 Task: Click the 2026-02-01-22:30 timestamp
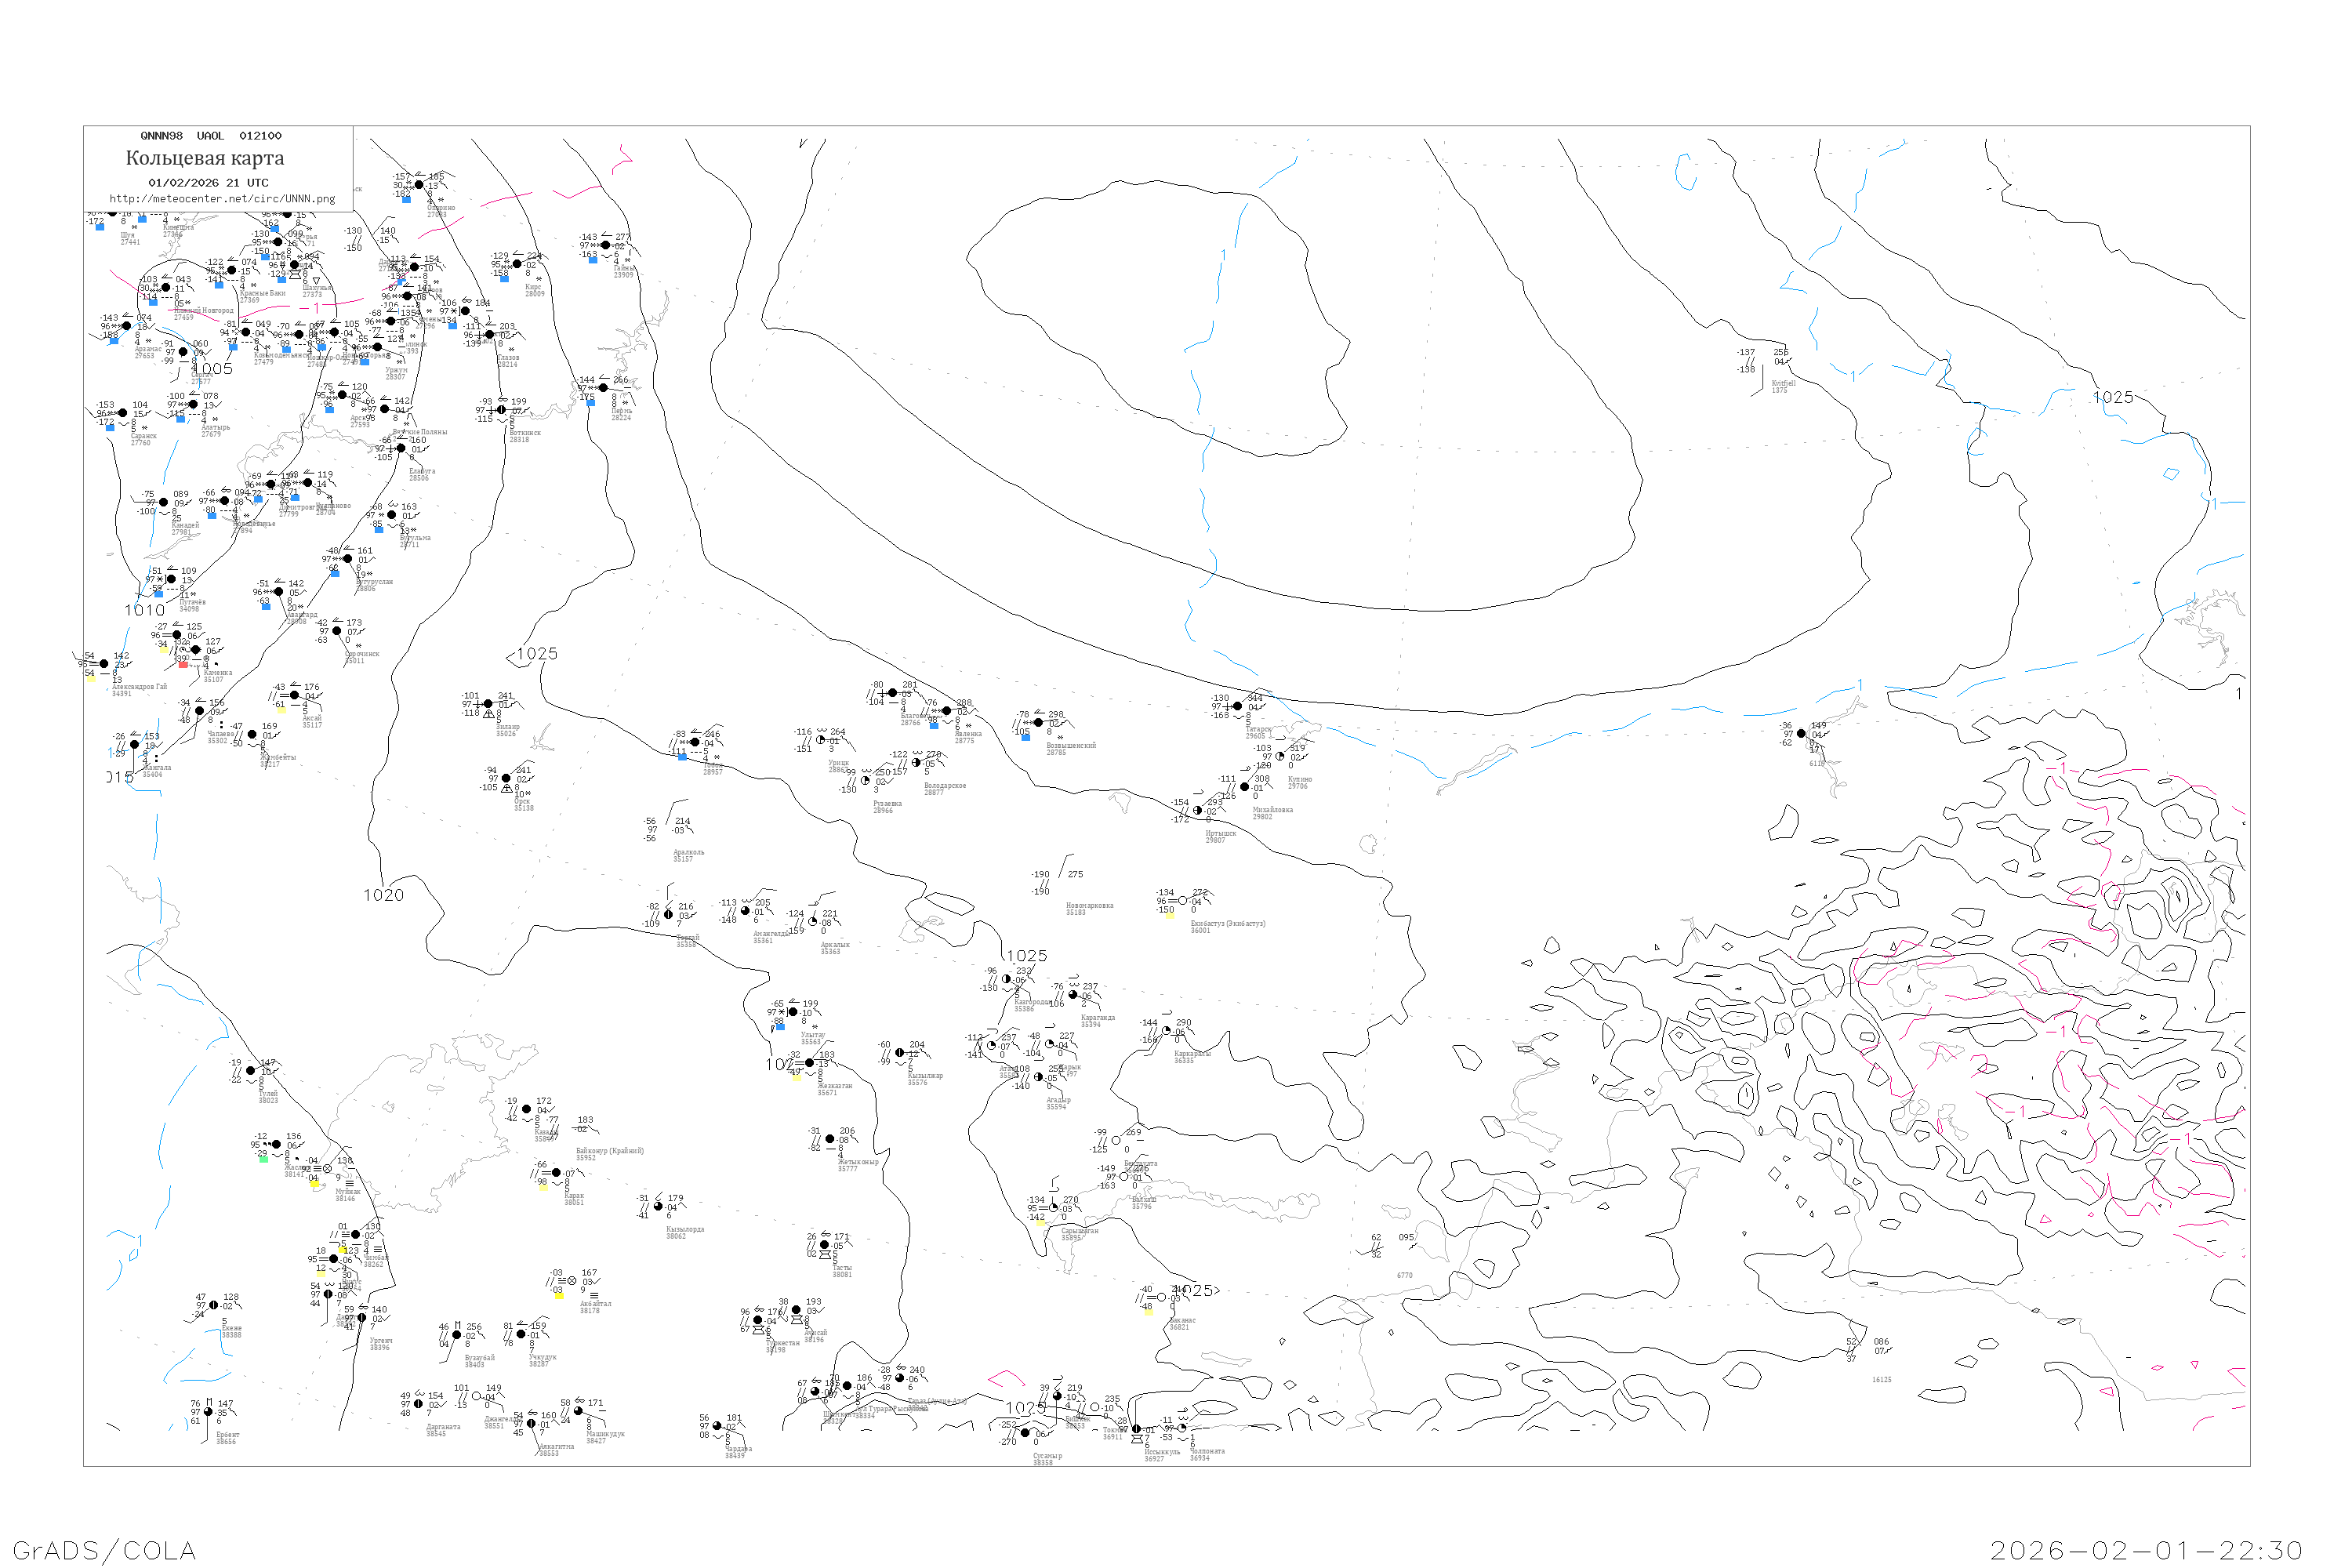(2146, 1550)
